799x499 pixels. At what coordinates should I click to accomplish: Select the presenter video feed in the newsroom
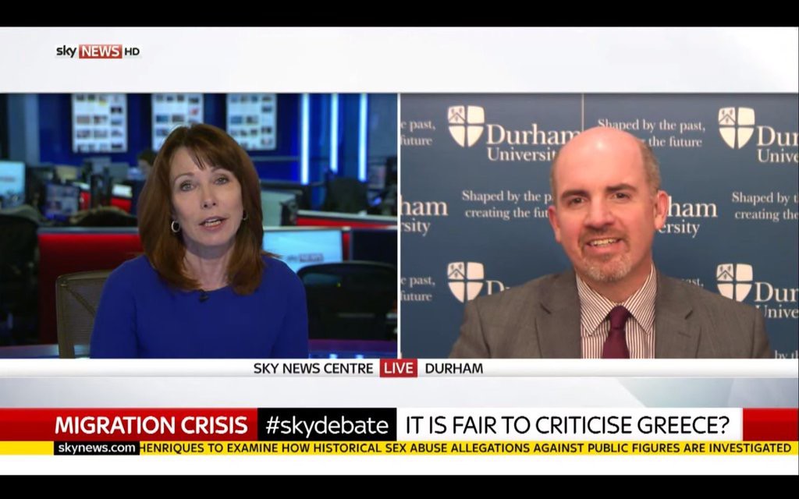pos(199,225)
